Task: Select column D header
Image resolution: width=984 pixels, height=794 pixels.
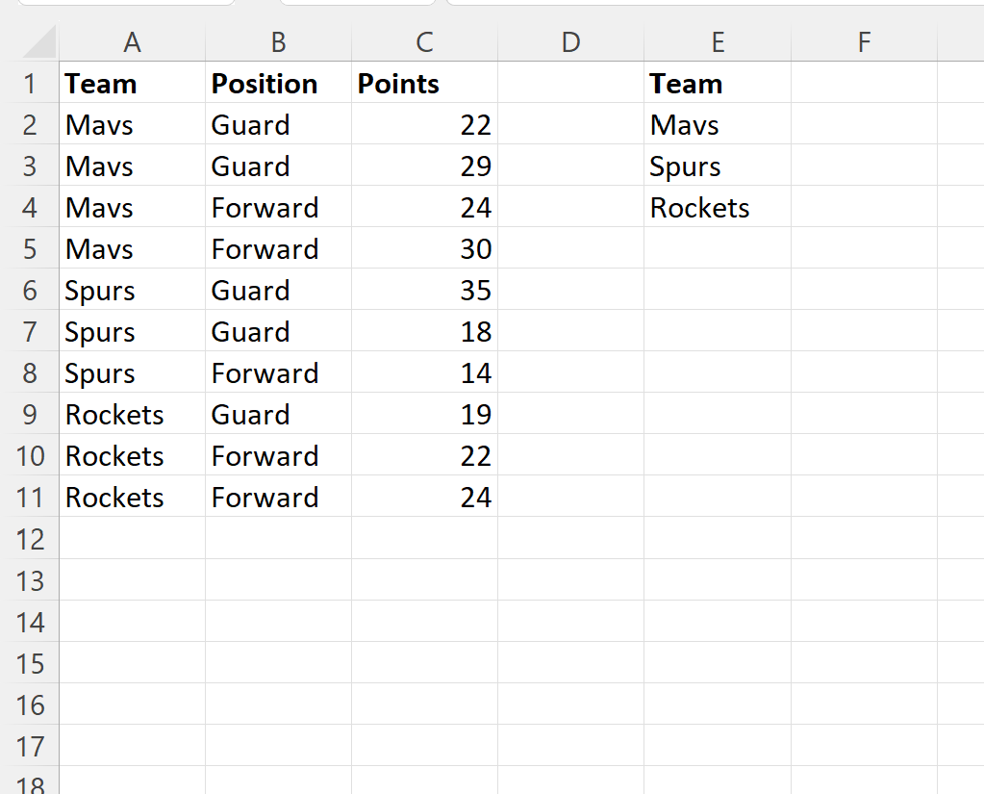Action: (x=570, y=42)
